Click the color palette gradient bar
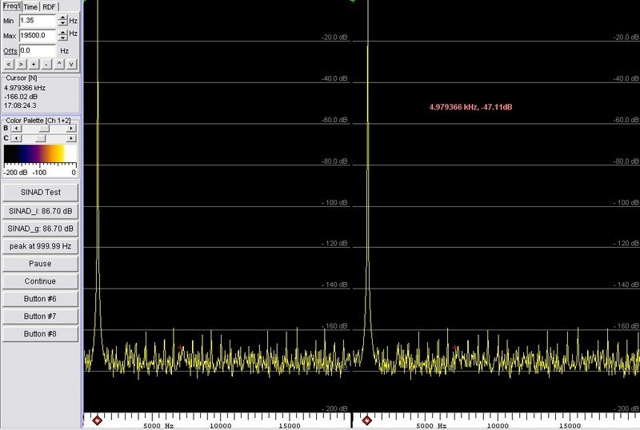Screen dimensions: 640x430 pos(40,153)
